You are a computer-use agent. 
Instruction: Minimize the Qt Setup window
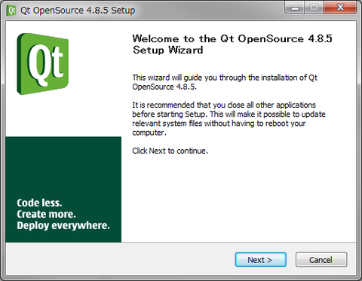(295, 8)
